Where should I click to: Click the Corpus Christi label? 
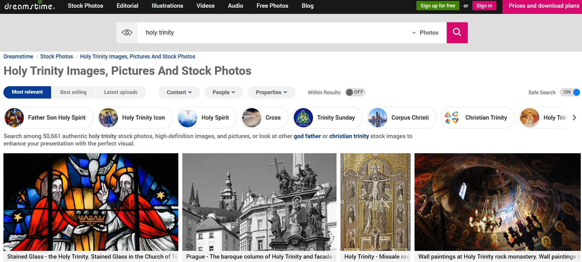410,118
